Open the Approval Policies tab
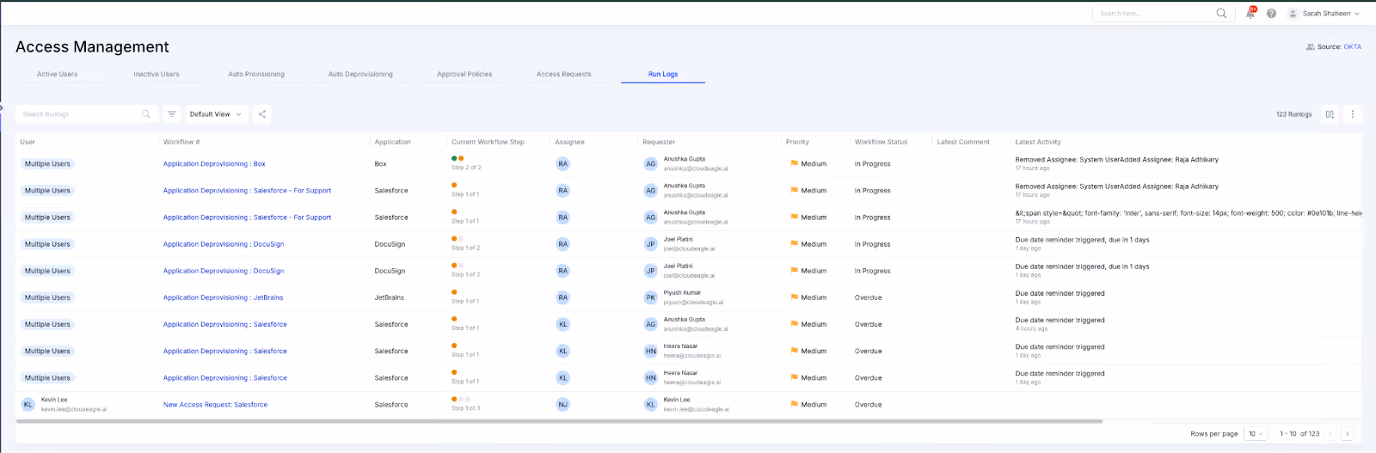The width and height of the screenshot is (1376, 453). coord(464,75)
